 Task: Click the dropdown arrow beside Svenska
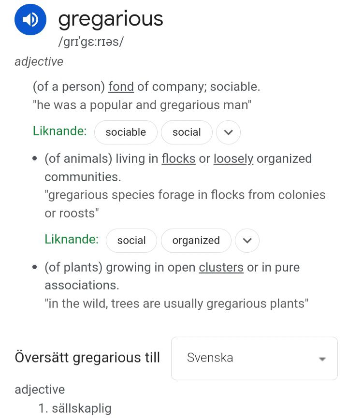pyautogui.click(x=322, y=359)
